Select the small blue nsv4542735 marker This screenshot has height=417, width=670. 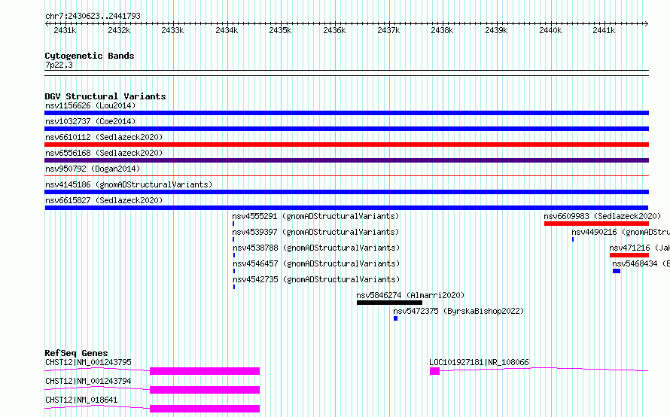coord(233,287)
